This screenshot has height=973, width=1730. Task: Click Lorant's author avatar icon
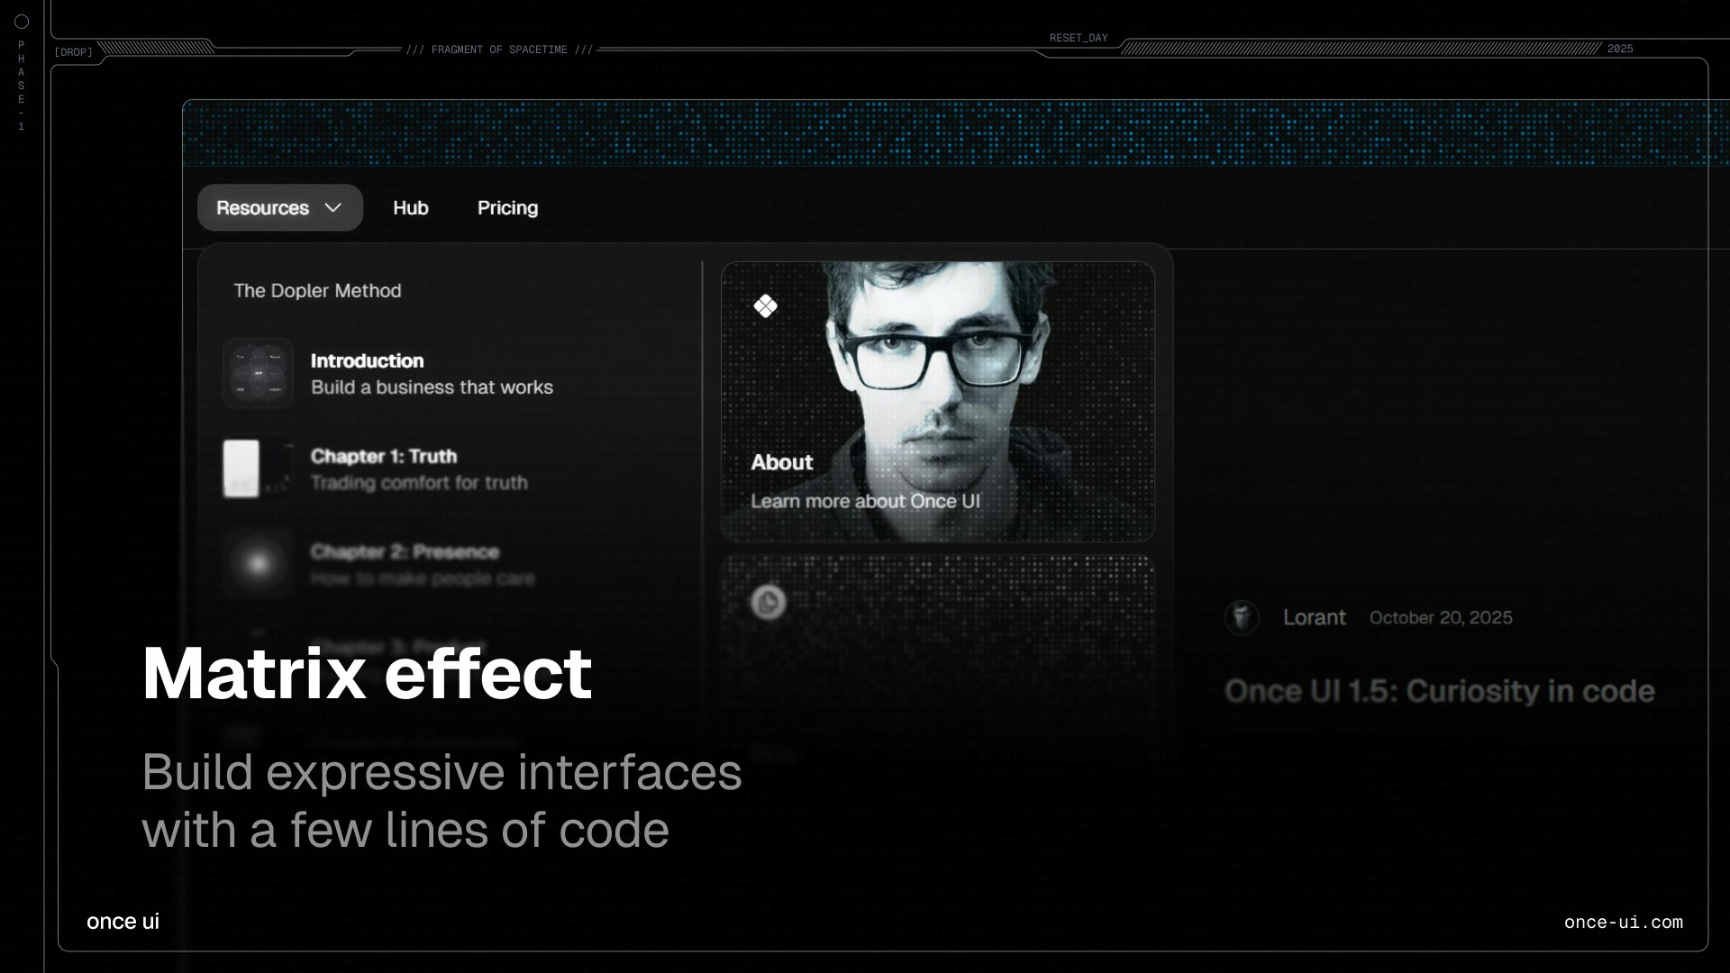1242,617
